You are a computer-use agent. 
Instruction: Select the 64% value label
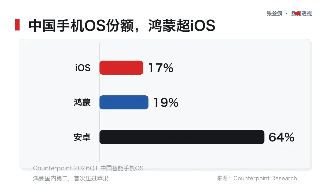[x=281, y=137]
